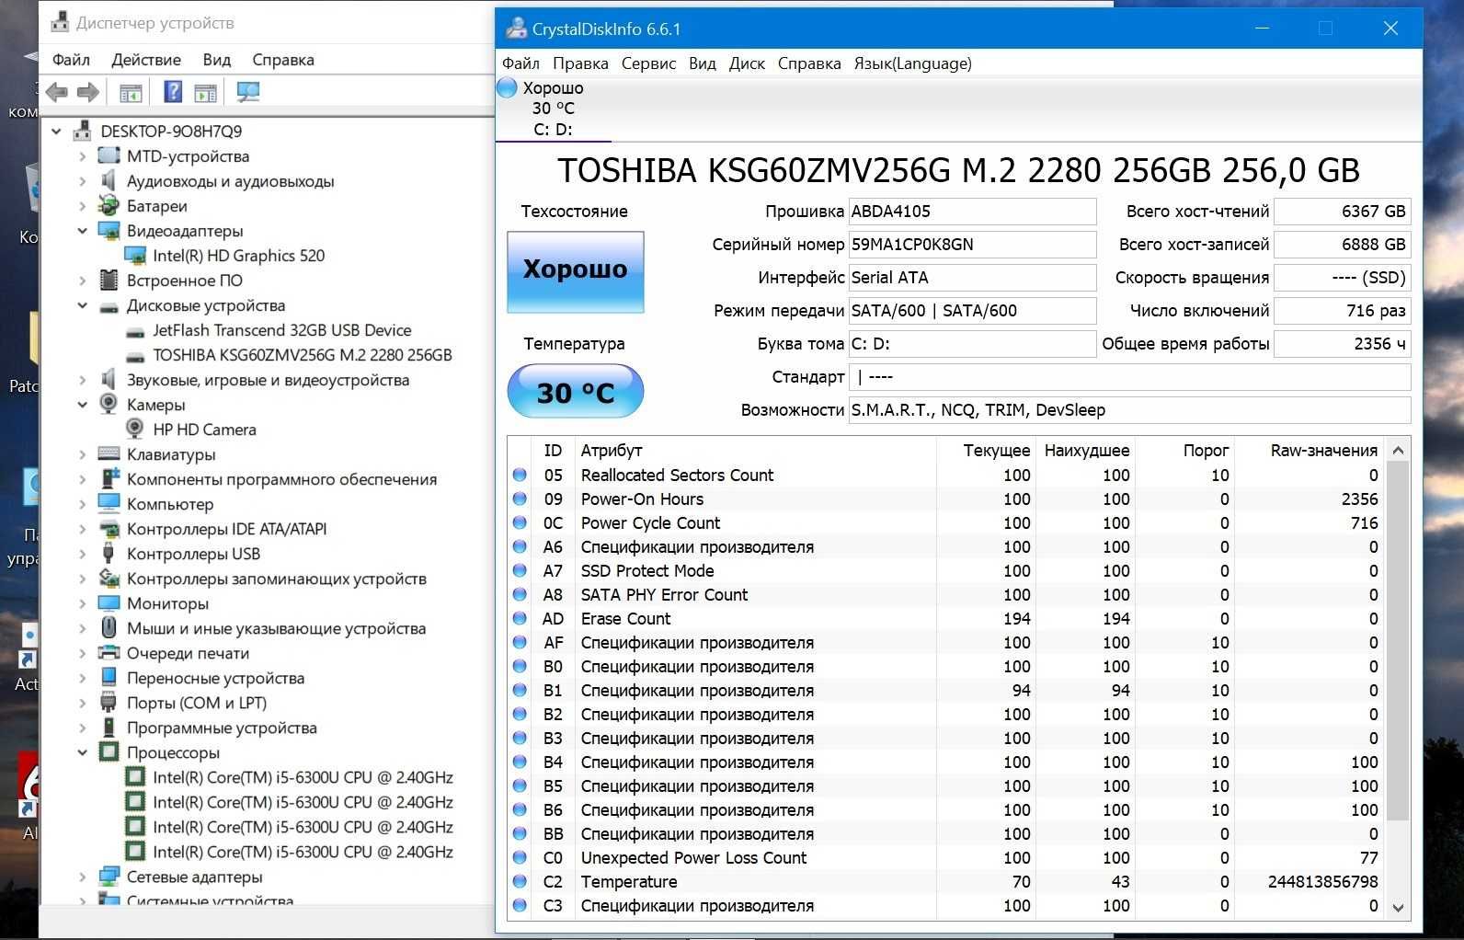
Task: Expand the MTD-устройства category
Action: (83, 156)
